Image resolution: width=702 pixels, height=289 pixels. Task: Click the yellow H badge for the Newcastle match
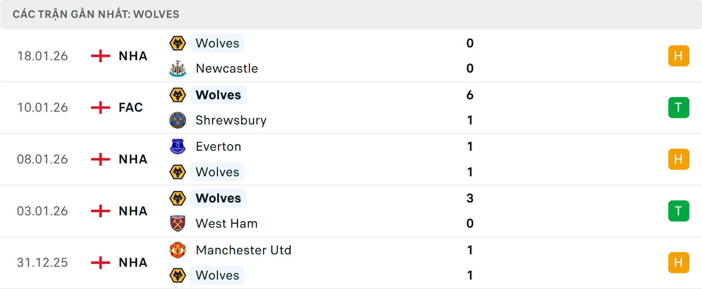[x=679, y=56]
